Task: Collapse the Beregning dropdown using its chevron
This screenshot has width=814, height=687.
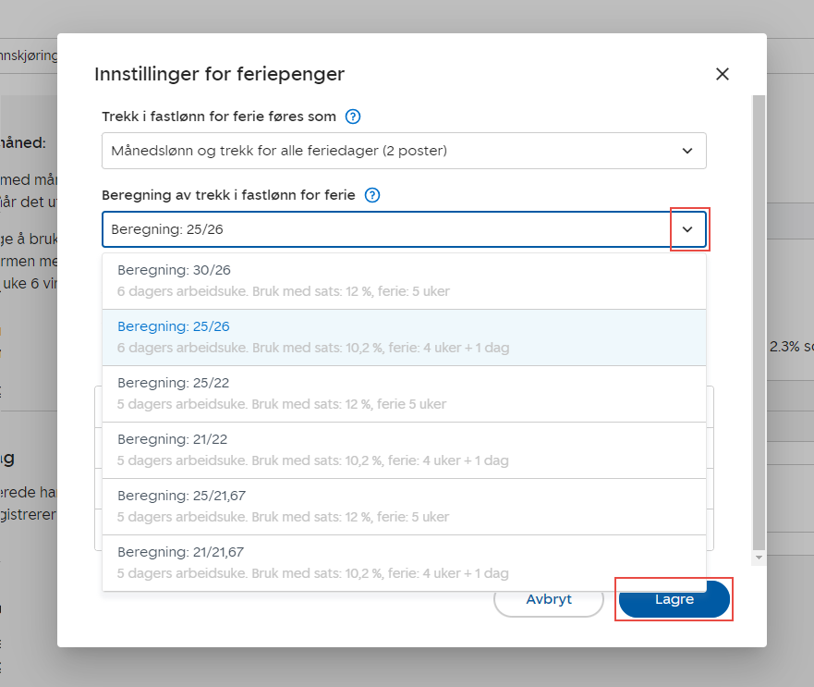Action: (687, 229)
